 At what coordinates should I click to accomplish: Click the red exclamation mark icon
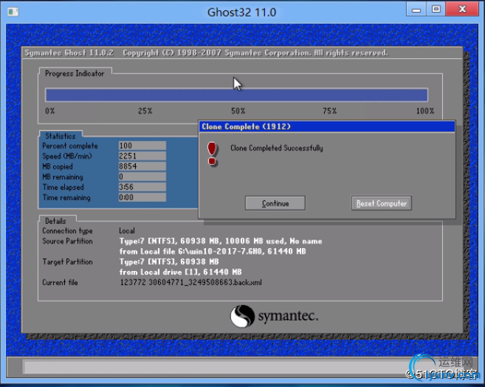coord(212,154)
